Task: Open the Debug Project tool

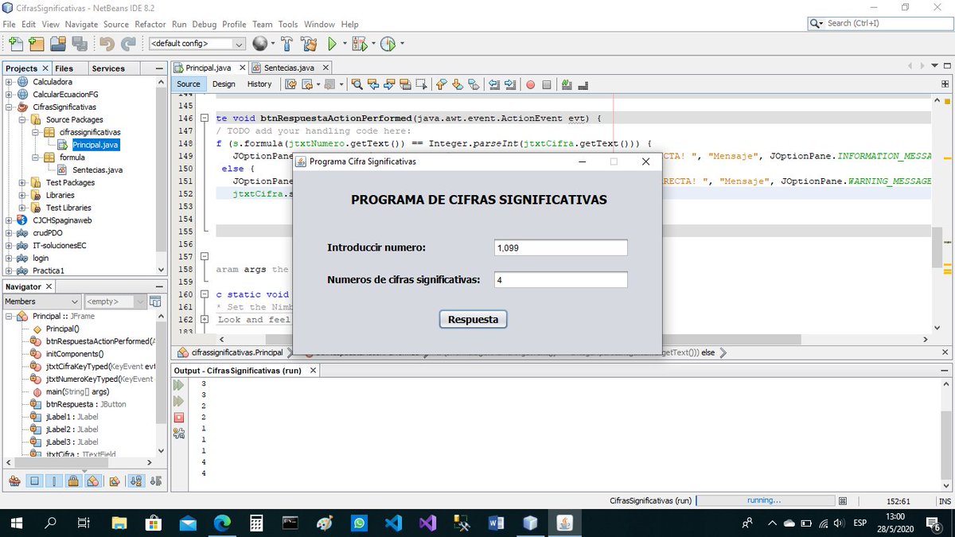Action: [360, 44]
